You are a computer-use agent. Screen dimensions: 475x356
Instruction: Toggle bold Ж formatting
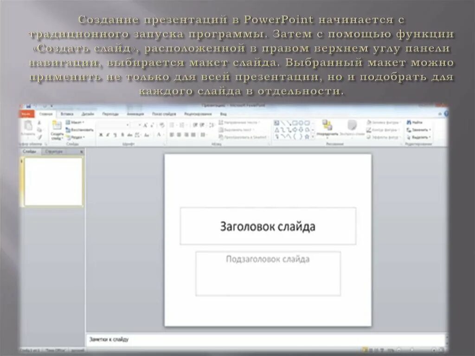[x=101, y=135]
